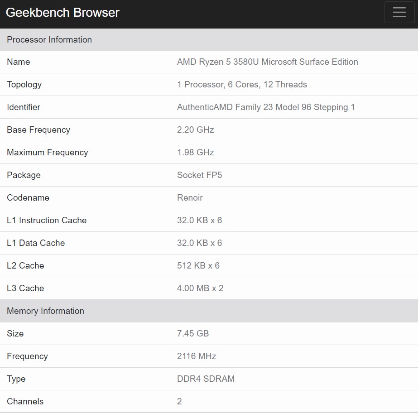Select the Processor Information section header
This screenshot has height=413, width=418.
209,39
